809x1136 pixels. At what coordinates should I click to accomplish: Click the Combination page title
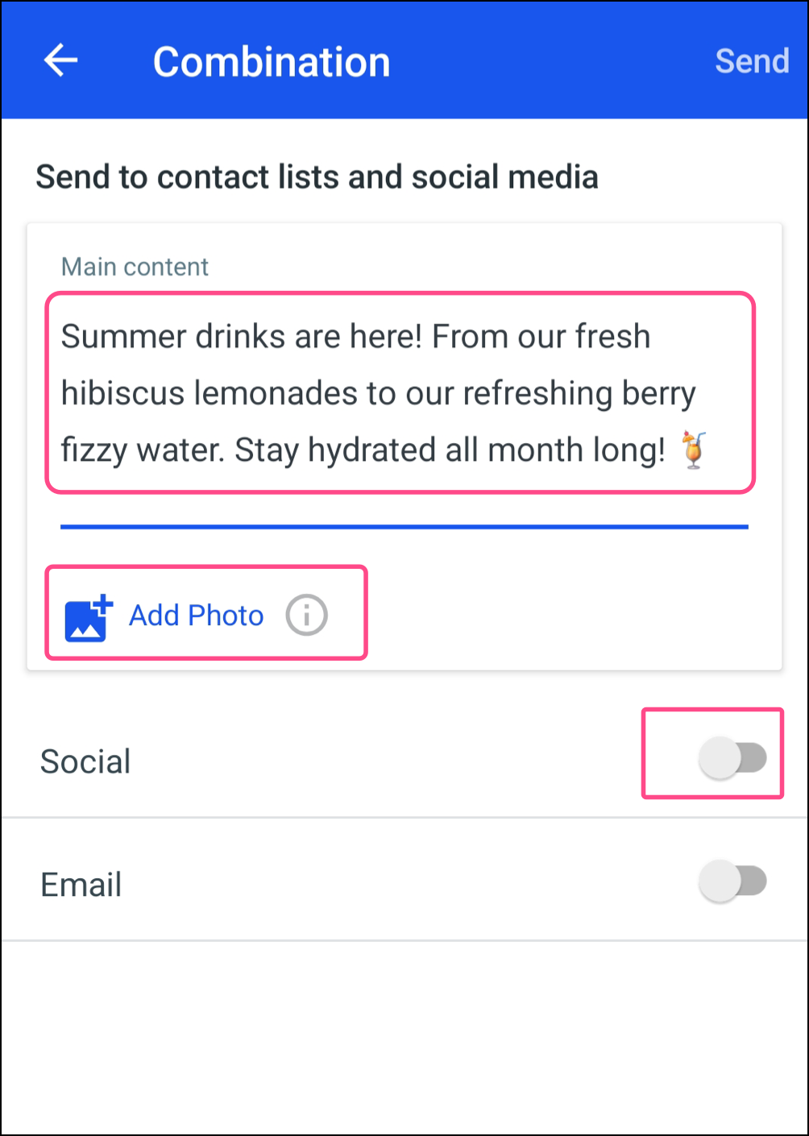(272, 62)
